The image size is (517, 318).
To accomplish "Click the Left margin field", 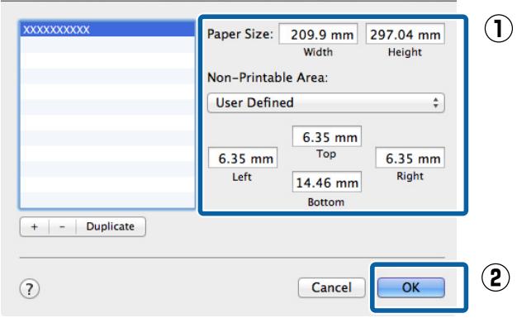I will point(243,158).
